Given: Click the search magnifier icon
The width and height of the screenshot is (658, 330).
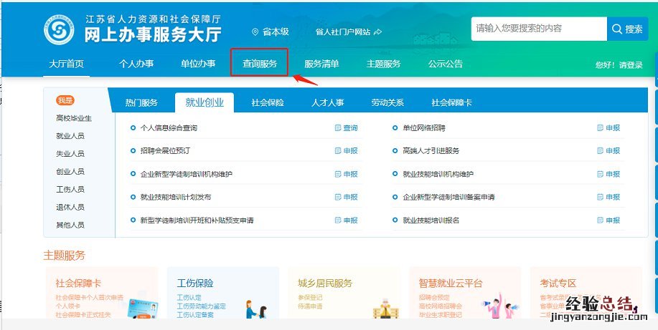Looking at the screenshot, I should pyautogui.click(x=616, y=29).
